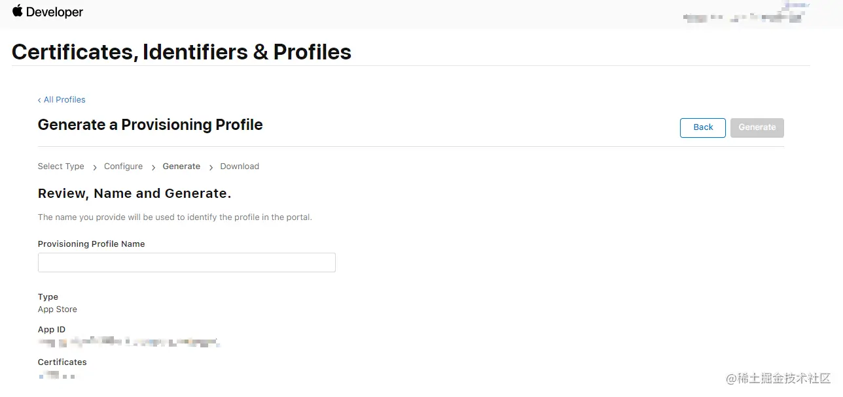Screen dimensions: 843x397
Task: Click chevron before the Download step
Action: 211,168
